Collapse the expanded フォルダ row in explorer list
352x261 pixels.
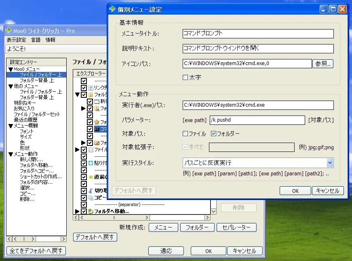tap(78, 95)
